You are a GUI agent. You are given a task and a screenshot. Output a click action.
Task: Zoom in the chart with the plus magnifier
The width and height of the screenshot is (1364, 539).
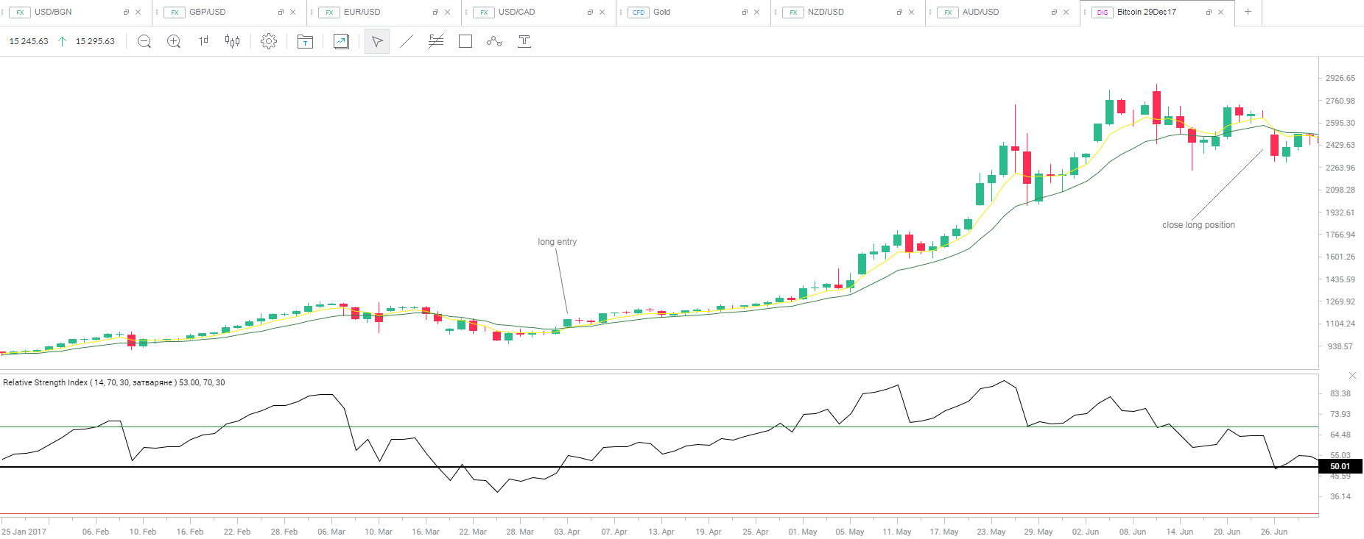[x=174, y=42]
